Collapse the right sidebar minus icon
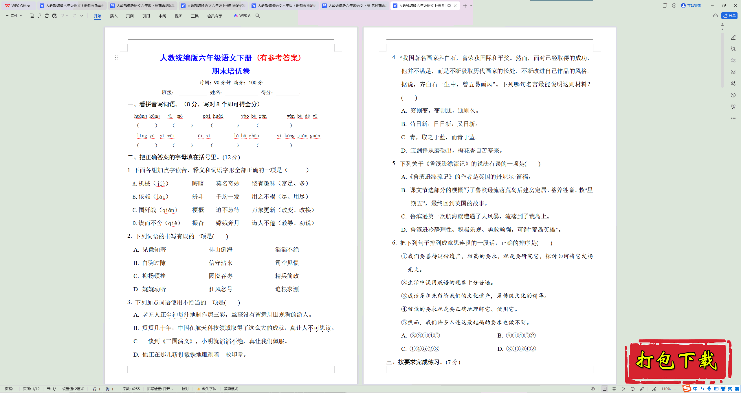This screenshot has width=741, height=393. [x=733, y=28]
